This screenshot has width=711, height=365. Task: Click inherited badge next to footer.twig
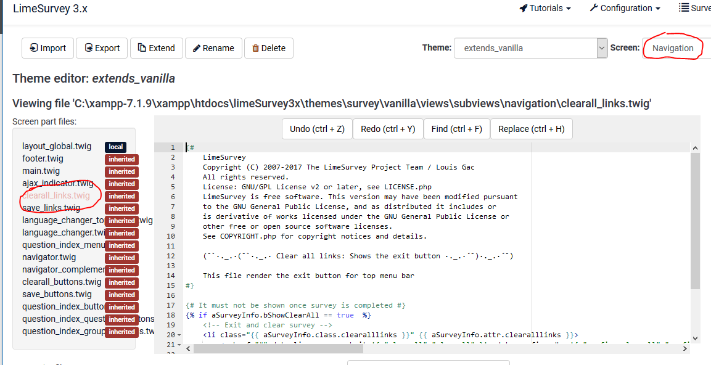[121, 159]
